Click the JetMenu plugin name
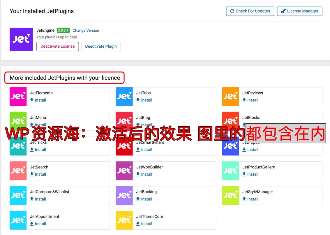This screenshot has width=330, height=235. (38, 118)
